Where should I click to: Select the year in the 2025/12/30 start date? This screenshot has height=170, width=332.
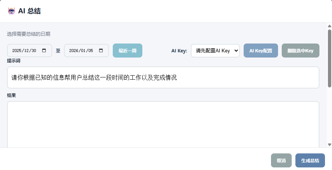click(x=17, y=51)
